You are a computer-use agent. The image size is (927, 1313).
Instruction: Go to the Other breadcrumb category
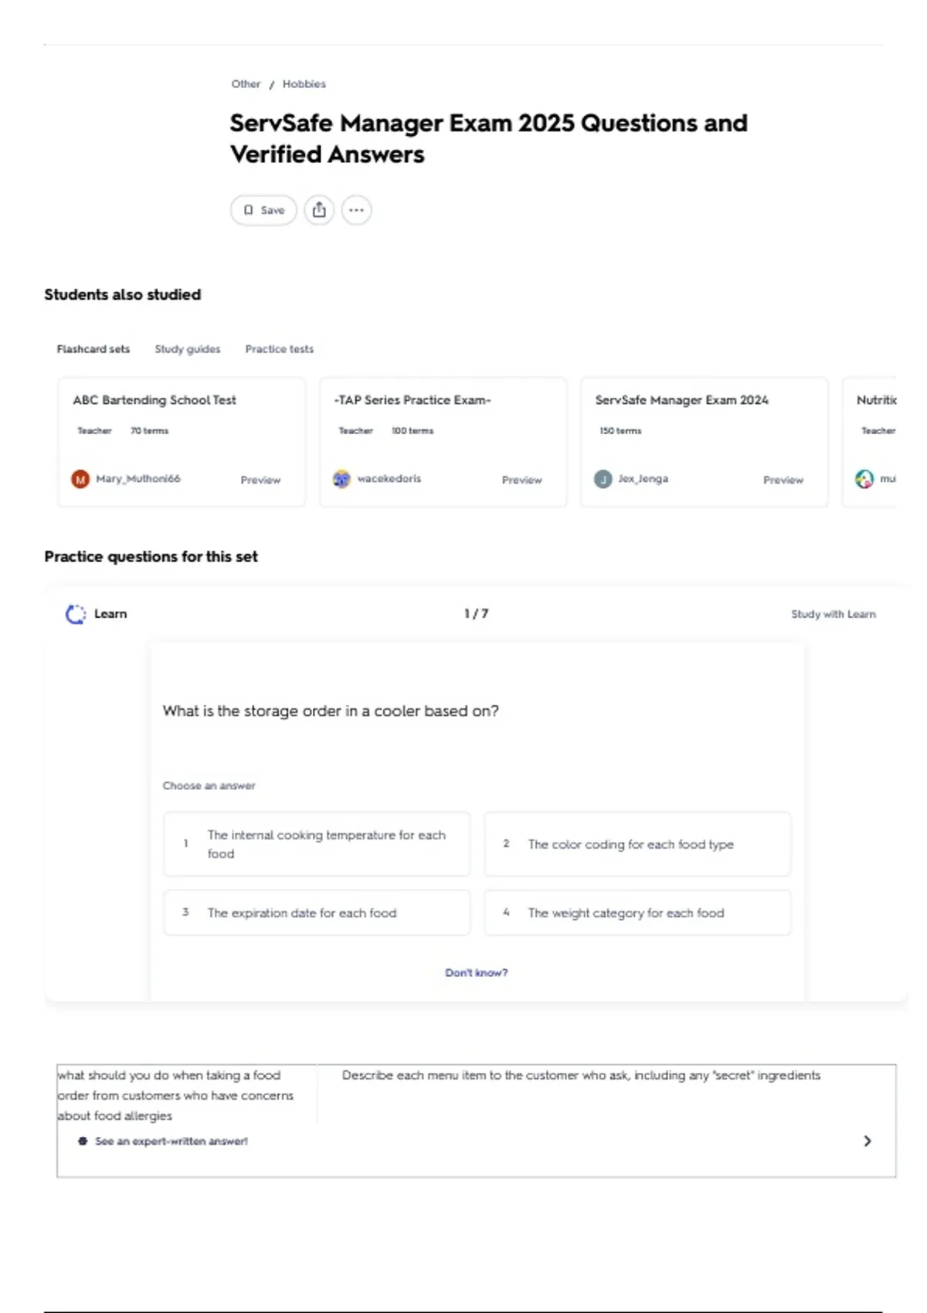coord(246,83)
